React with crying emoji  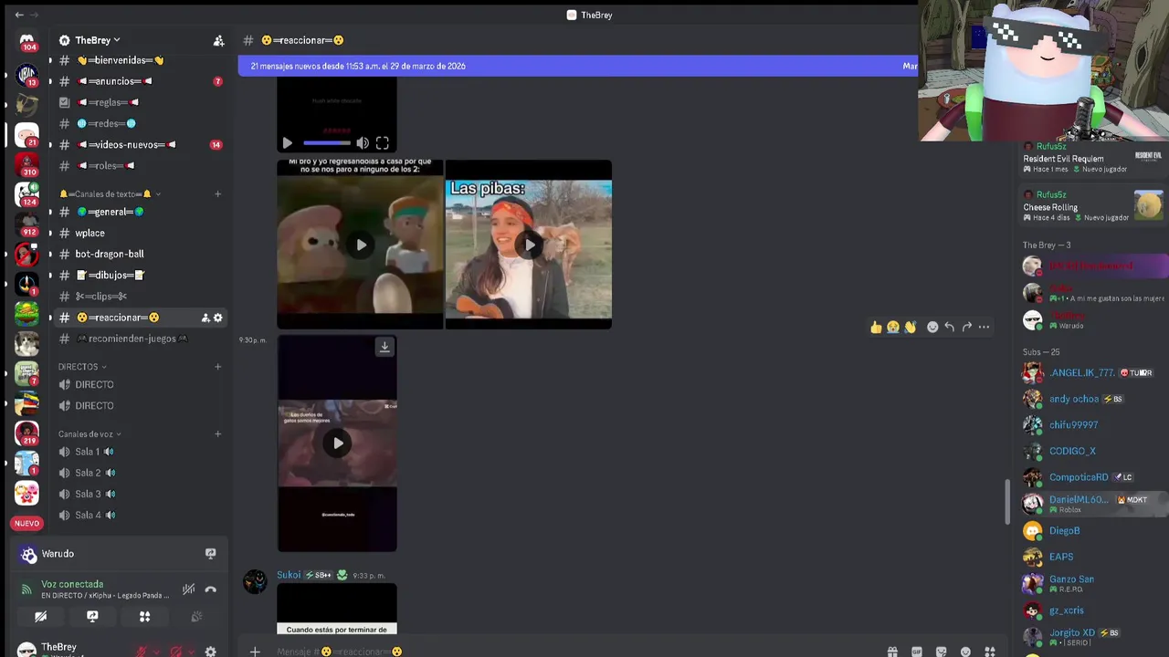pyautogui.click(x=893, y=327)
